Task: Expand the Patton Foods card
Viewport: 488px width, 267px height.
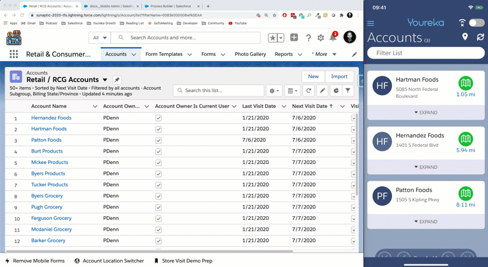Action: coord(426,222)
